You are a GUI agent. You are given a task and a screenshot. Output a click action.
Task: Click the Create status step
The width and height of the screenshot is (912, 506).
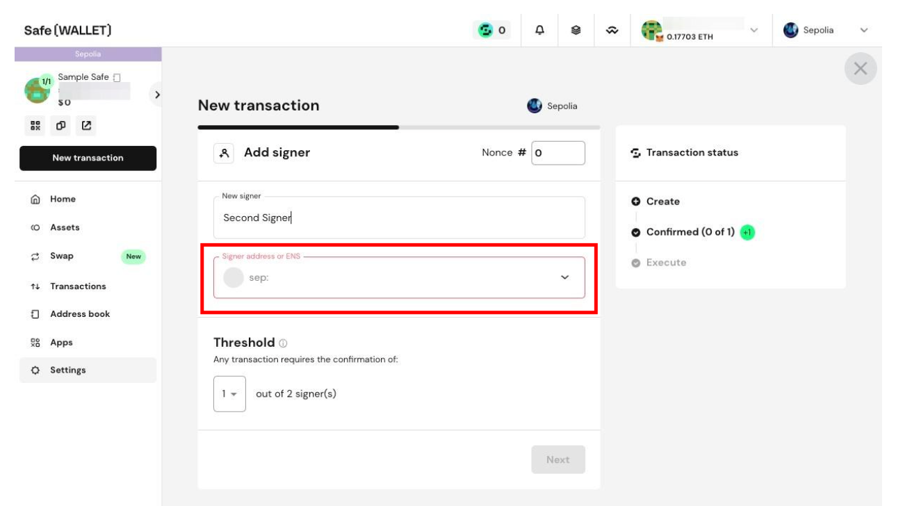655,202
